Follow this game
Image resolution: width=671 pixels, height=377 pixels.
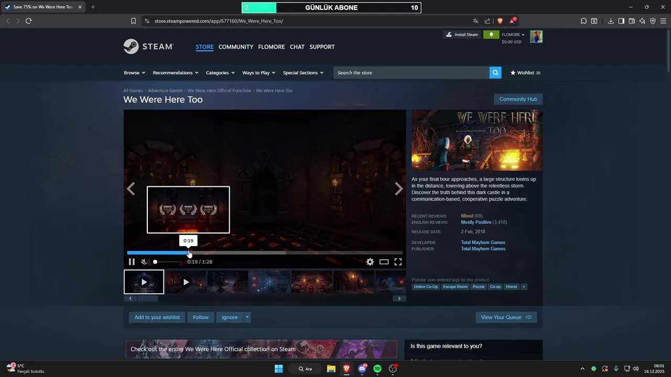point(201,317)
